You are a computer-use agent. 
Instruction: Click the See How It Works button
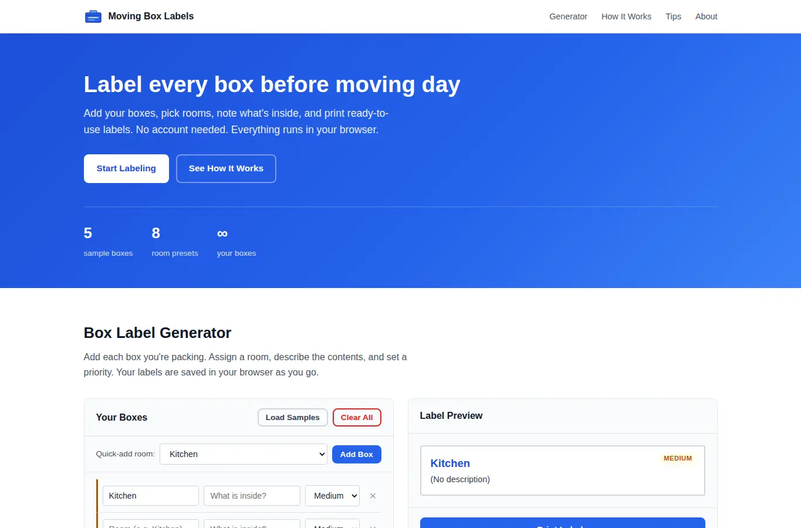click(226, 168)
